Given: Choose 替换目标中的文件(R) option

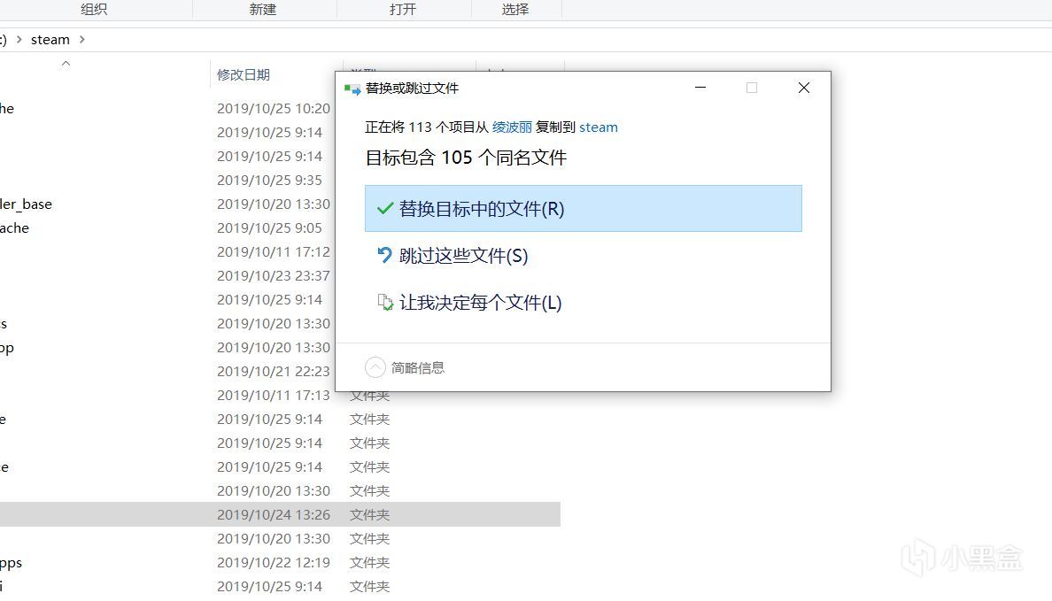Looking at the screenshot, I should tap(583, 209).
